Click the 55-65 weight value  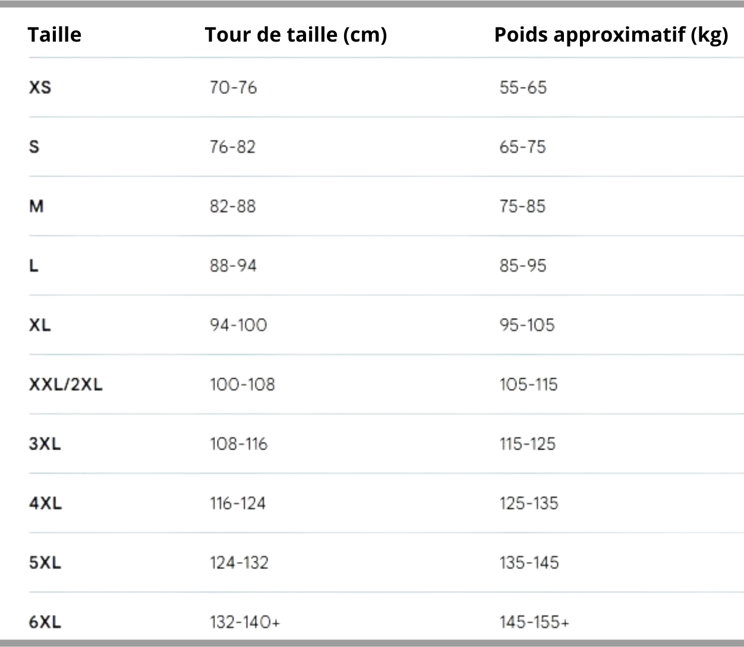click(523, 87)
